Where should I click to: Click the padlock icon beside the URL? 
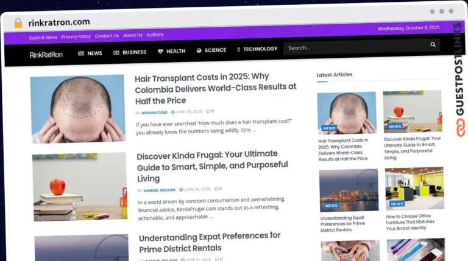coord(18,23)
